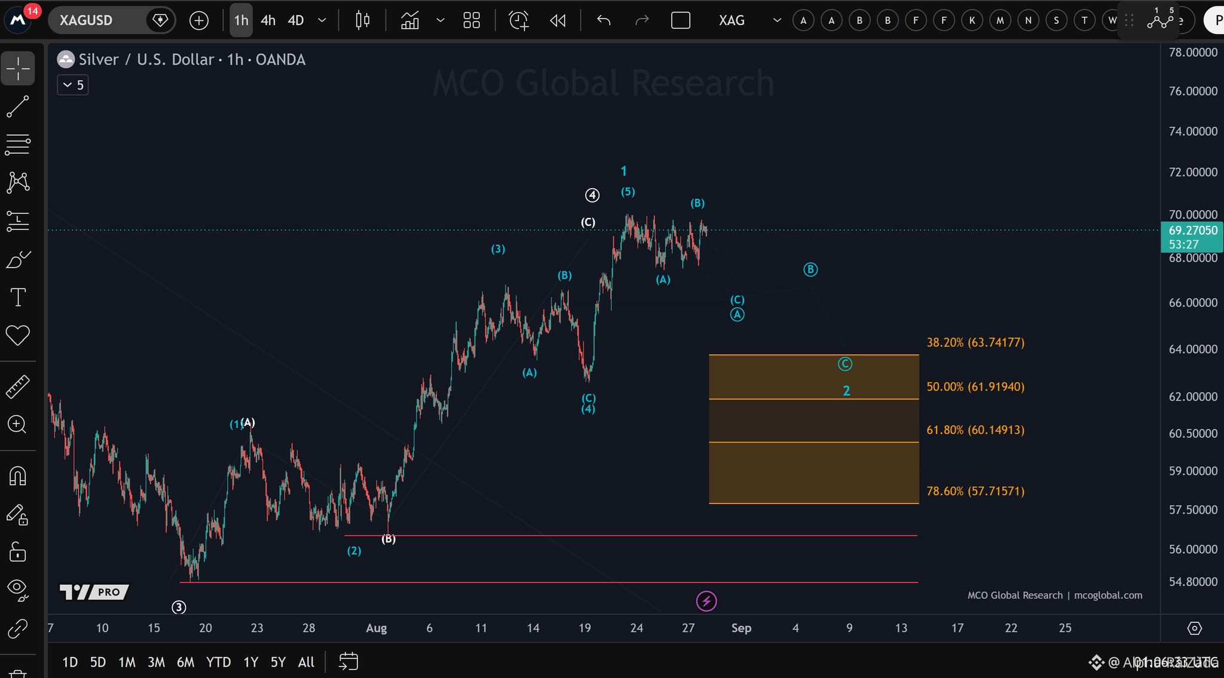Viewport: 1224px width, 678px height.
Task: Toggle magnet mode for drawings
Action: coord(18,476)
